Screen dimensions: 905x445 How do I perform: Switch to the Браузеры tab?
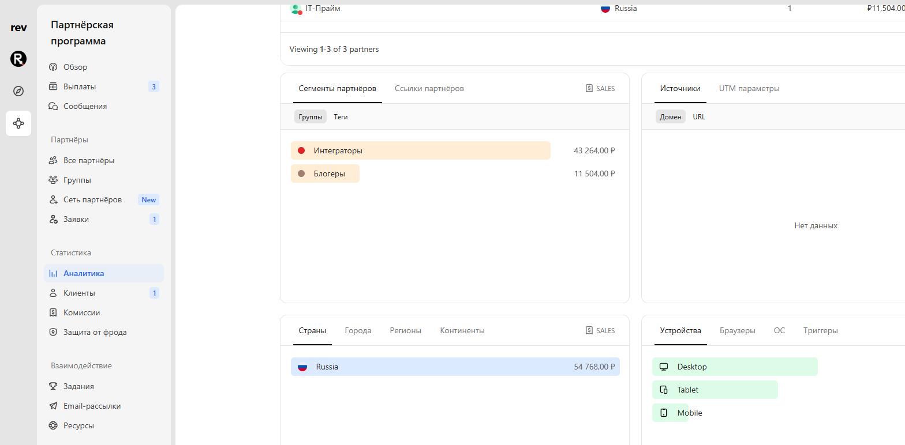click(x=738, y=330)
